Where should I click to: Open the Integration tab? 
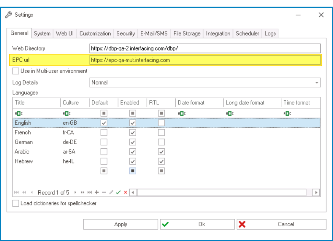pyautogui.click(x=218, y=33)
